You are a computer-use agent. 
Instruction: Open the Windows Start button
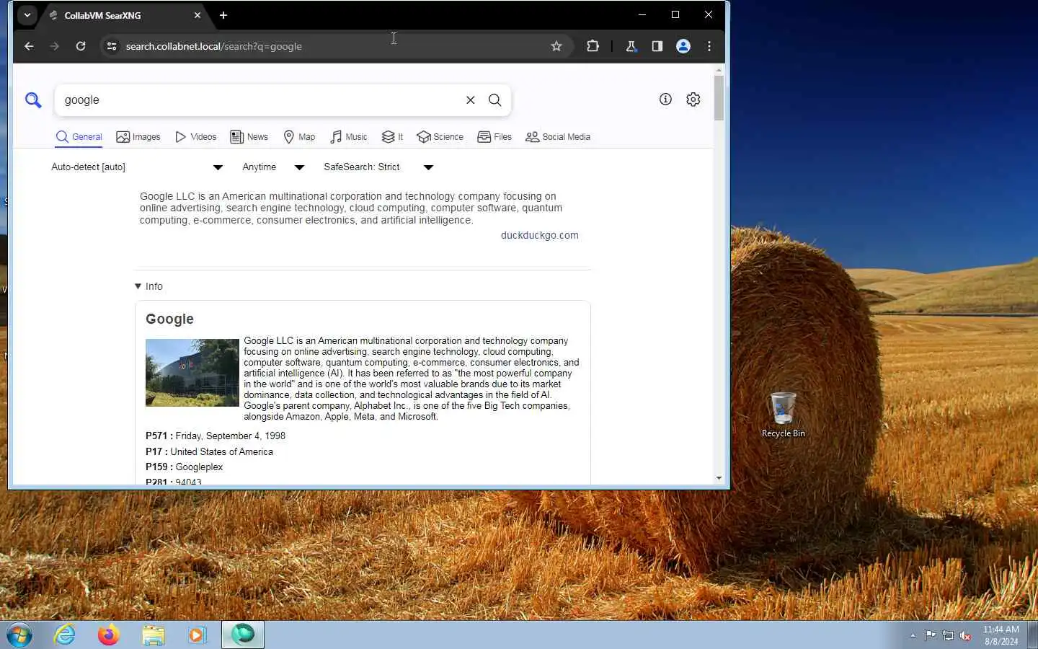(19, 635)
